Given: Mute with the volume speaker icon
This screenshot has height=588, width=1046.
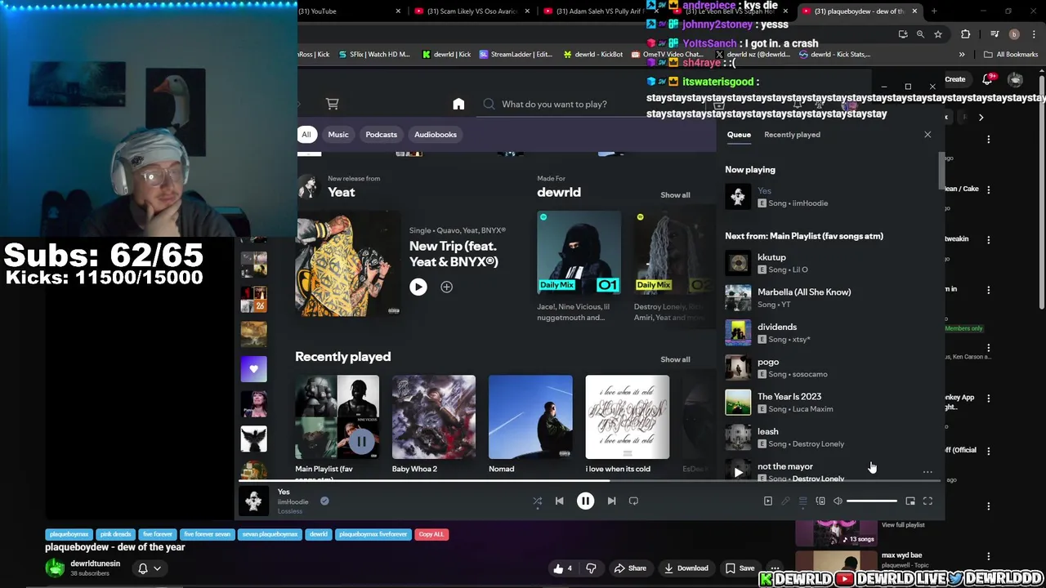Looking at the screenshot, I should [838, 501].
